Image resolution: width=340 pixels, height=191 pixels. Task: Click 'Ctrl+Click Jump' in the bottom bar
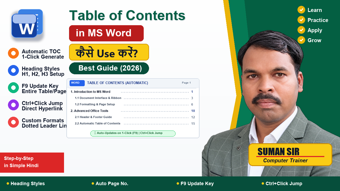284,184
